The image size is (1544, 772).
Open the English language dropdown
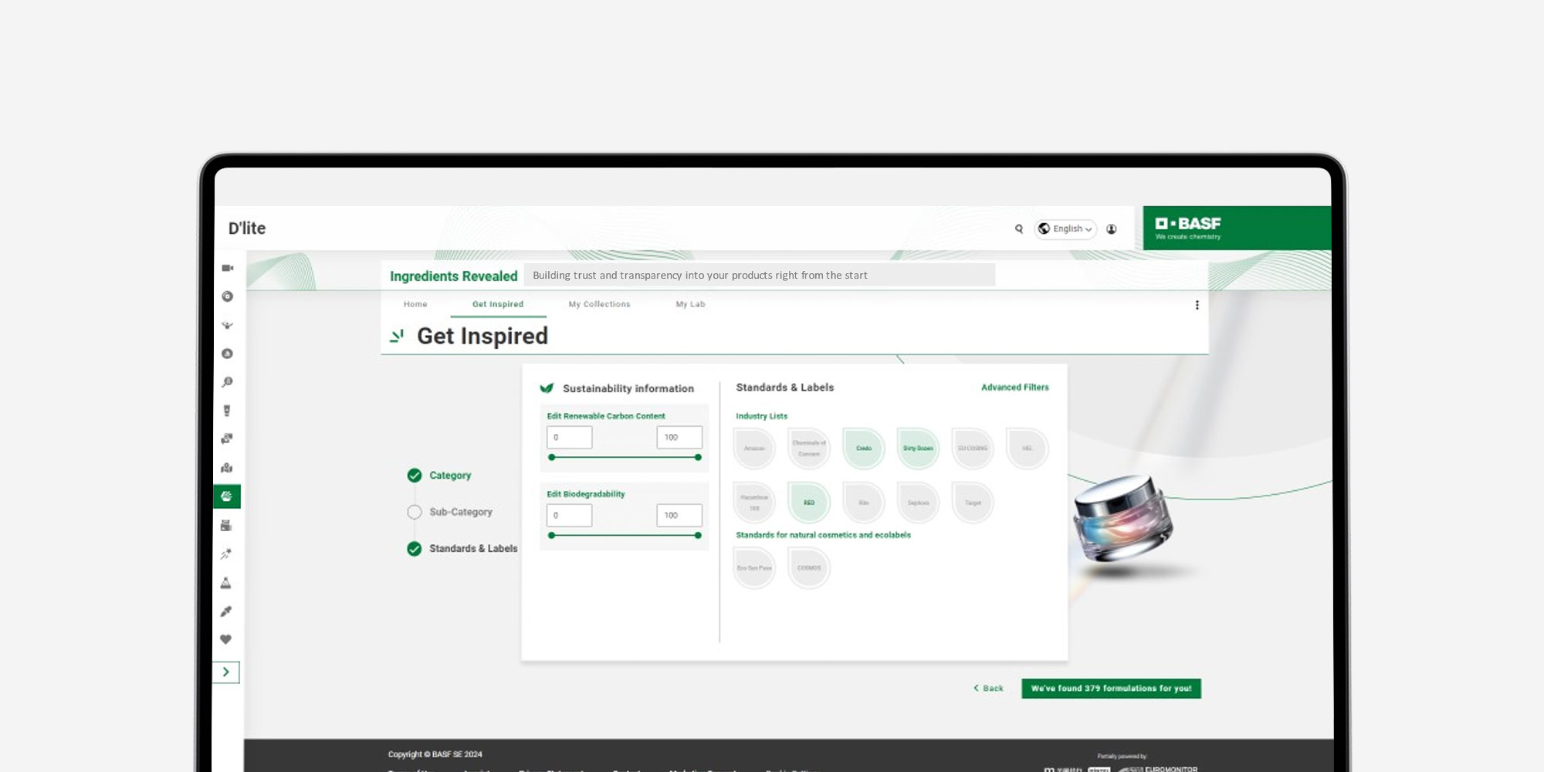(x=1065, y=229)
